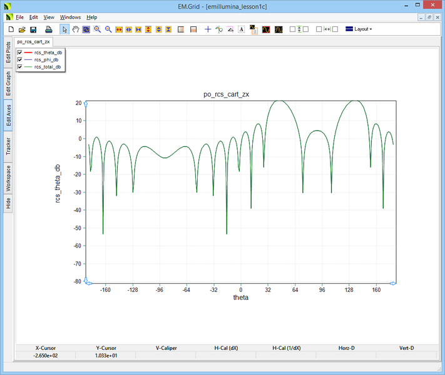Click the Zoom In magnifier icon
The width and height of the screenshot is (445, 375).
click(97, 29)
